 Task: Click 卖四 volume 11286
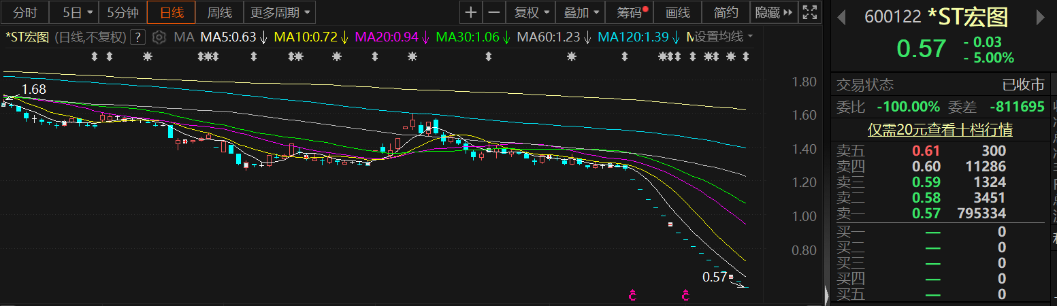pos(987,166)
